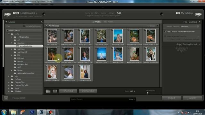Switch to Loupe view icon

[55, 91]
